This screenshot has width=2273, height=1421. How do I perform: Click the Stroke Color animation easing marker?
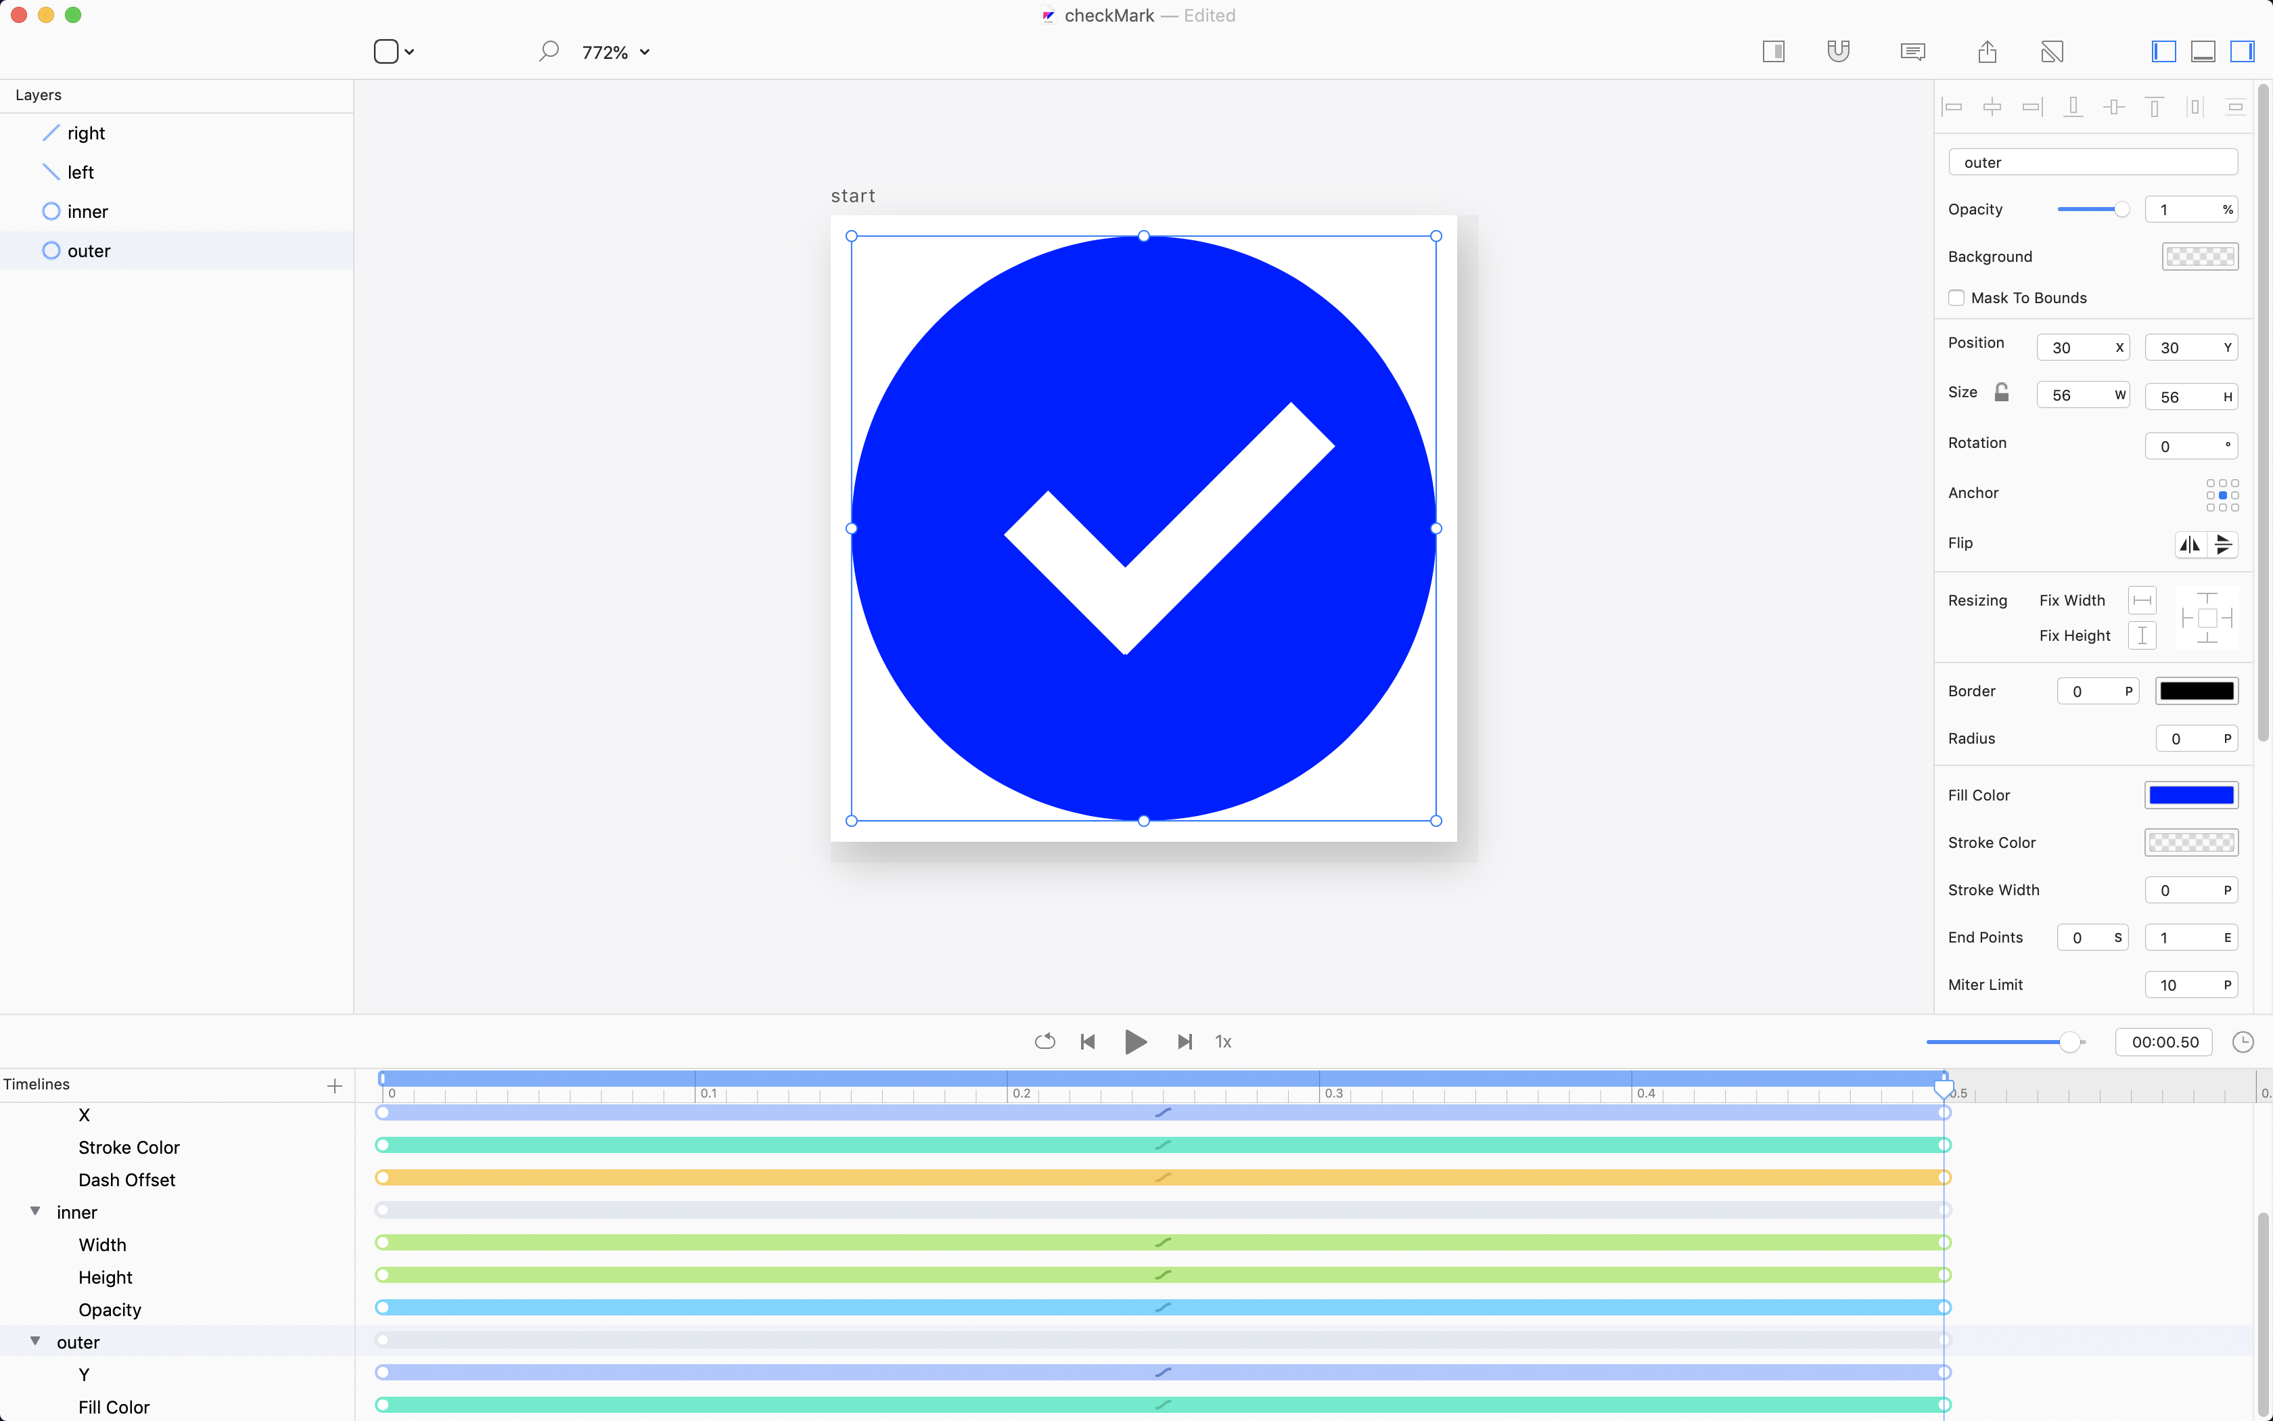coord(1163,1146)
